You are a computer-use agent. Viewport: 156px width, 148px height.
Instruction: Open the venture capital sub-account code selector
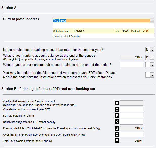coord(152,65)
